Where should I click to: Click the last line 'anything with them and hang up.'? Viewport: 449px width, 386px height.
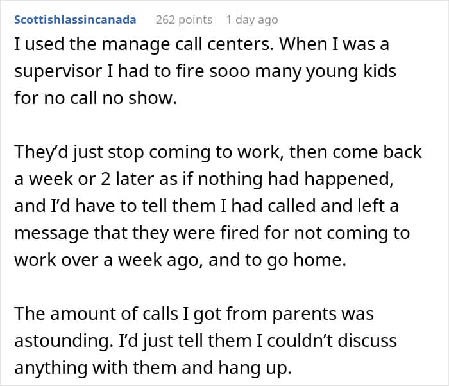click(153, 368)
